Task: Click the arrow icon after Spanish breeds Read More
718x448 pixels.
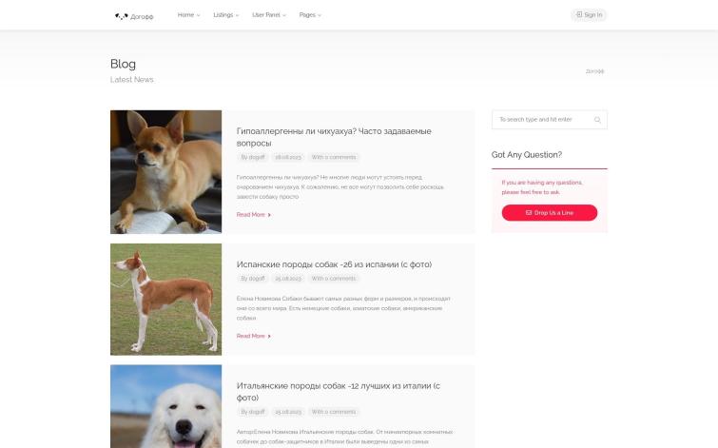Action: point(269,336)
